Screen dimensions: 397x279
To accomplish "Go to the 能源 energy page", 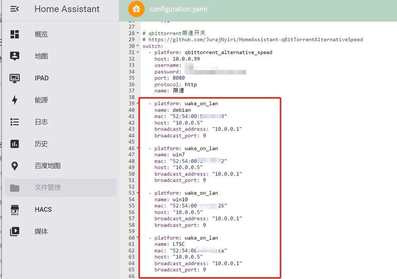I will point(60,100).
